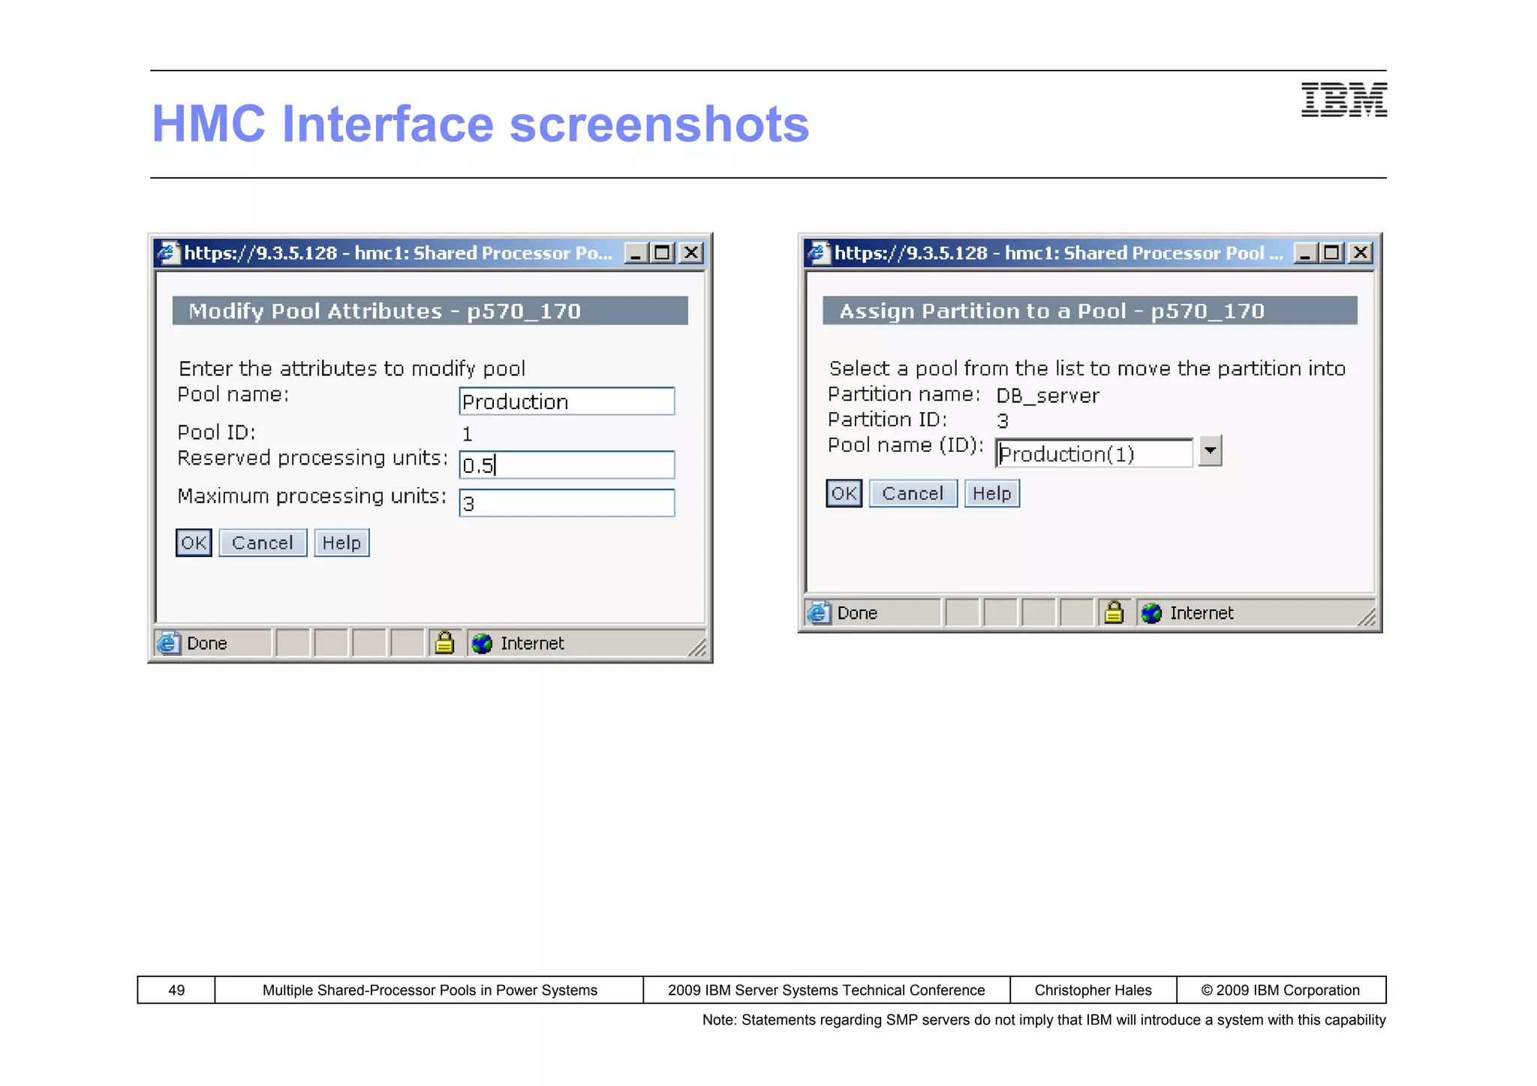Image resolution: width=1537 pixels, height=1086 pixels.
Task: Minimize the Assign Partition to a Pool window
Action: 1305,253
